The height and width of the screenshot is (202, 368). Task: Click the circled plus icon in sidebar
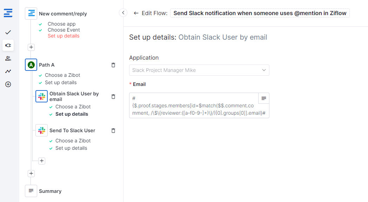[8, 84]
